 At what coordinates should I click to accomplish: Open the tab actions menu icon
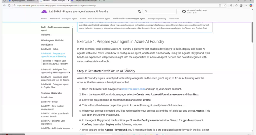(4, 1)
